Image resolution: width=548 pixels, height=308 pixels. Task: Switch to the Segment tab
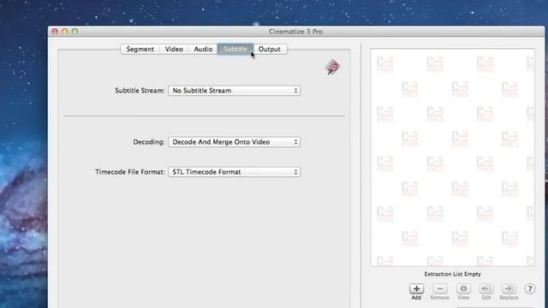pyautogui.click(x=140, y=50)
